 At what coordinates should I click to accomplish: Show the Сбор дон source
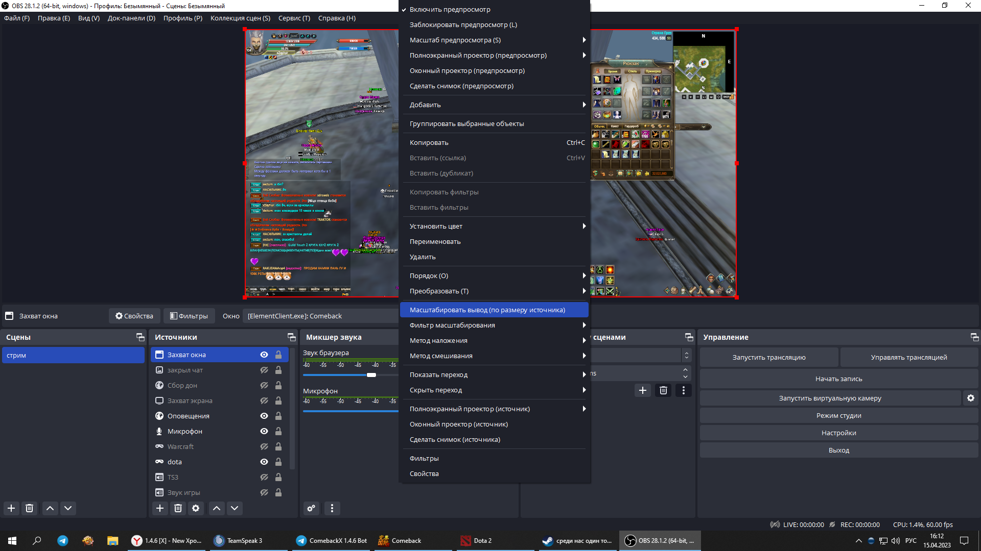[264, 386]
